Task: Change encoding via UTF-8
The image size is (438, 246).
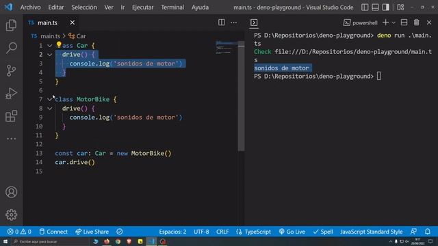Action: click(201, 232)
